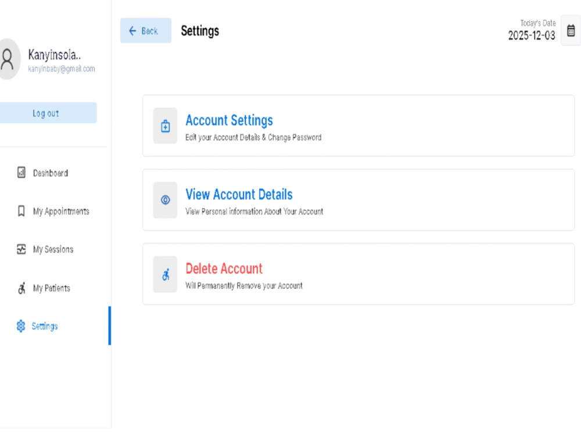581x436 pixels.
Task: Click the medical clipboard icon on the Account Settings card
Action: coord(165,126)
